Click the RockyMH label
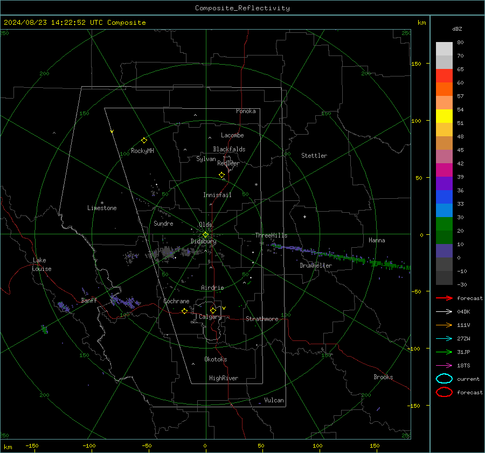 pyautogui.click(x=142, y=151)
